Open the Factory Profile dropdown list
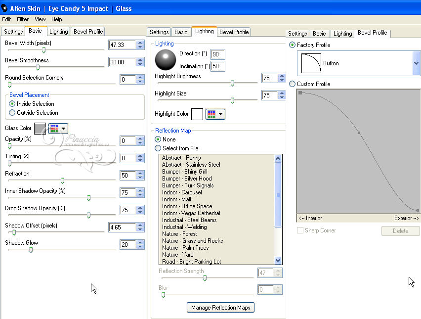Screen dimensions: 421x319 (416, 63)
